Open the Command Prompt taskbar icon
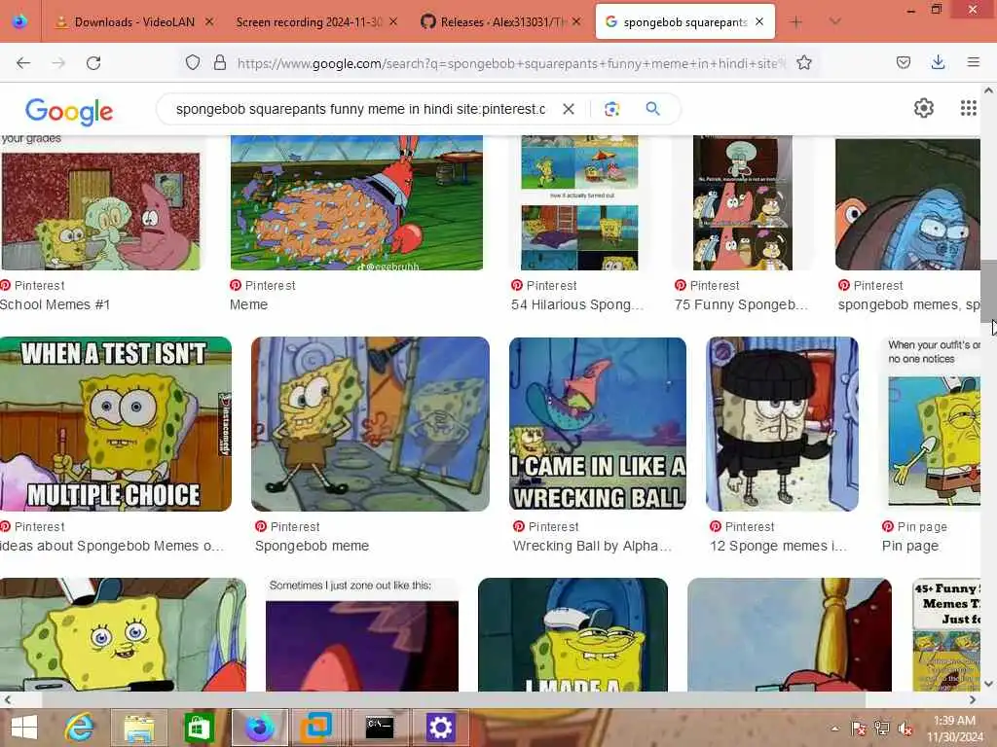Screen dimensions: 997x747 coord(380,728)
